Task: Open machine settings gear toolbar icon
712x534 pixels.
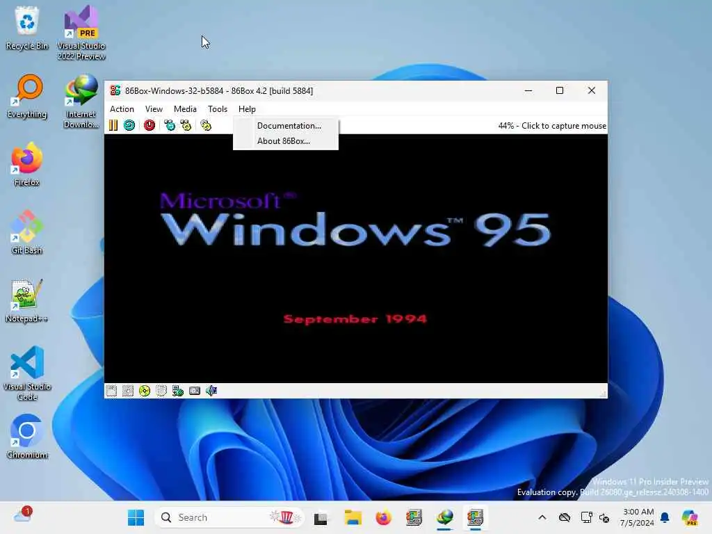Action: tap(206, 125)
